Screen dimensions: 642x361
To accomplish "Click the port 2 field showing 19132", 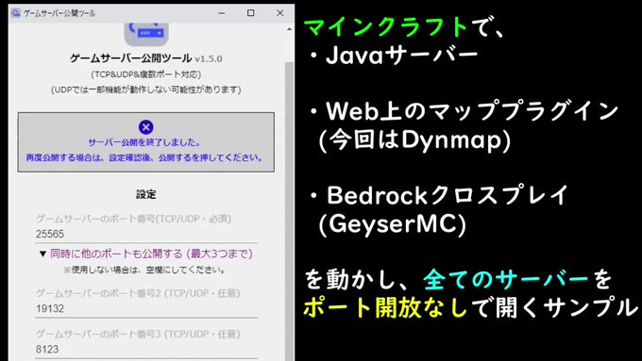I will [x=146, y=308].
